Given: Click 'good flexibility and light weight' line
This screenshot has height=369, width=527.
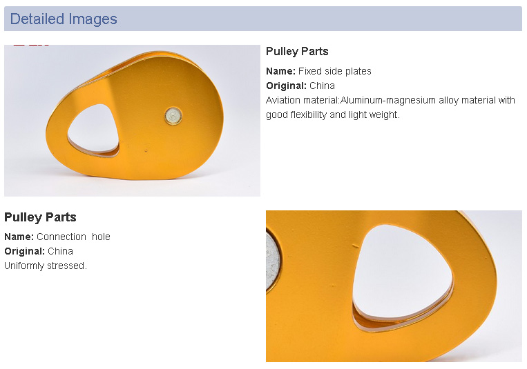Looking at the screenshot, I should pyautogui.click(x=333, y=114).
